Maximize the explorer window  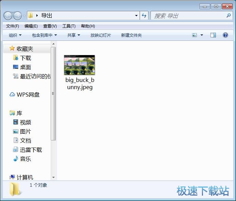[x=216, y=6]
